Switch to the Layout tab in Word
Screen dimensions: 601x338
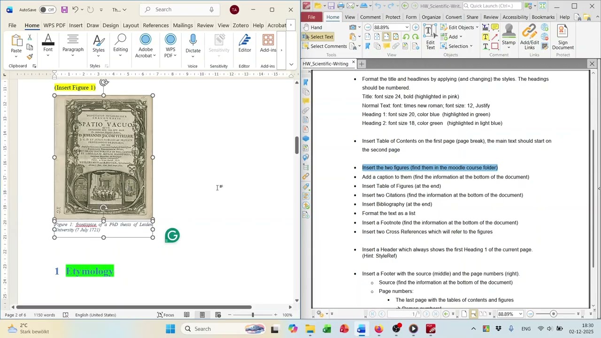(x=131, y=25)
